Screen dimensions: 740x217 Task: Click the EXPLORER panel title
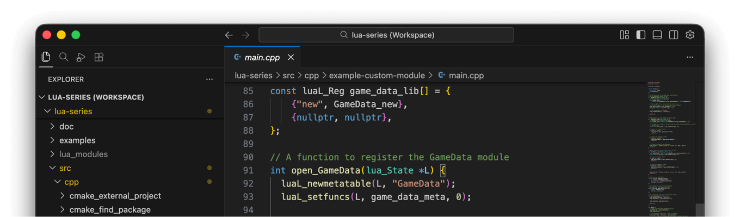(66, 79)
